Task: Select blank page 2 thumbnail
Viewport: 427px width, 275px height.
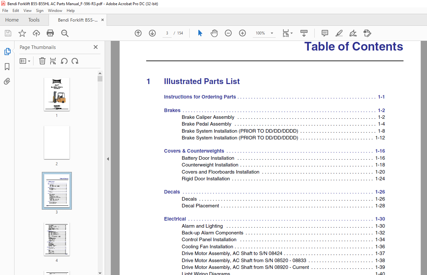Action: [x=57, y=142]
